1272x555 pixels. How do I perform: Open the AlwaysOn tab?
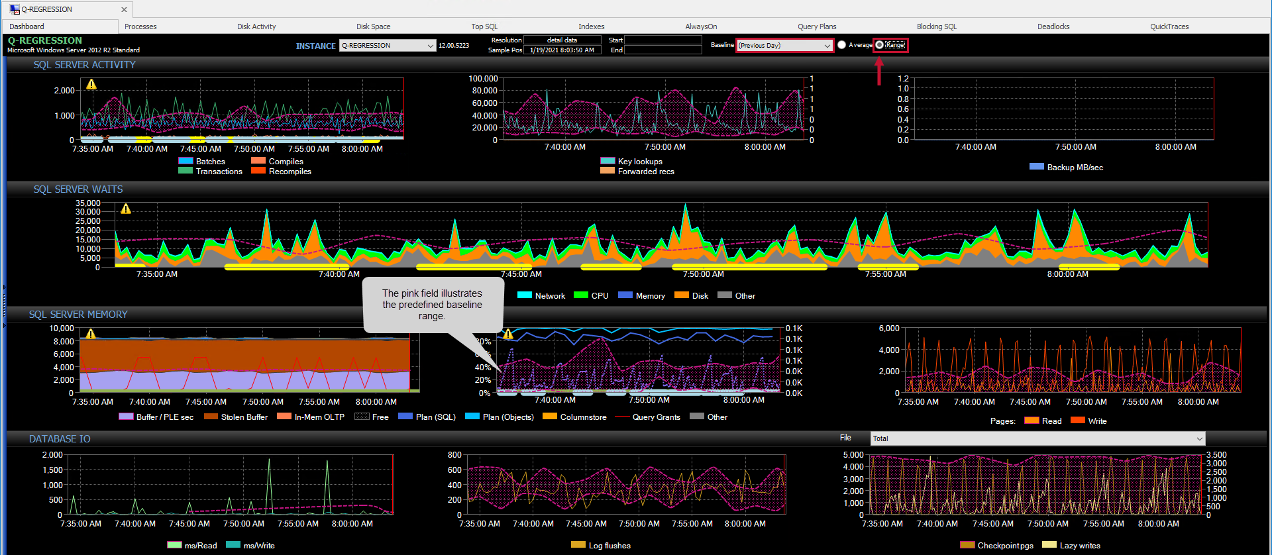(701, 26)
